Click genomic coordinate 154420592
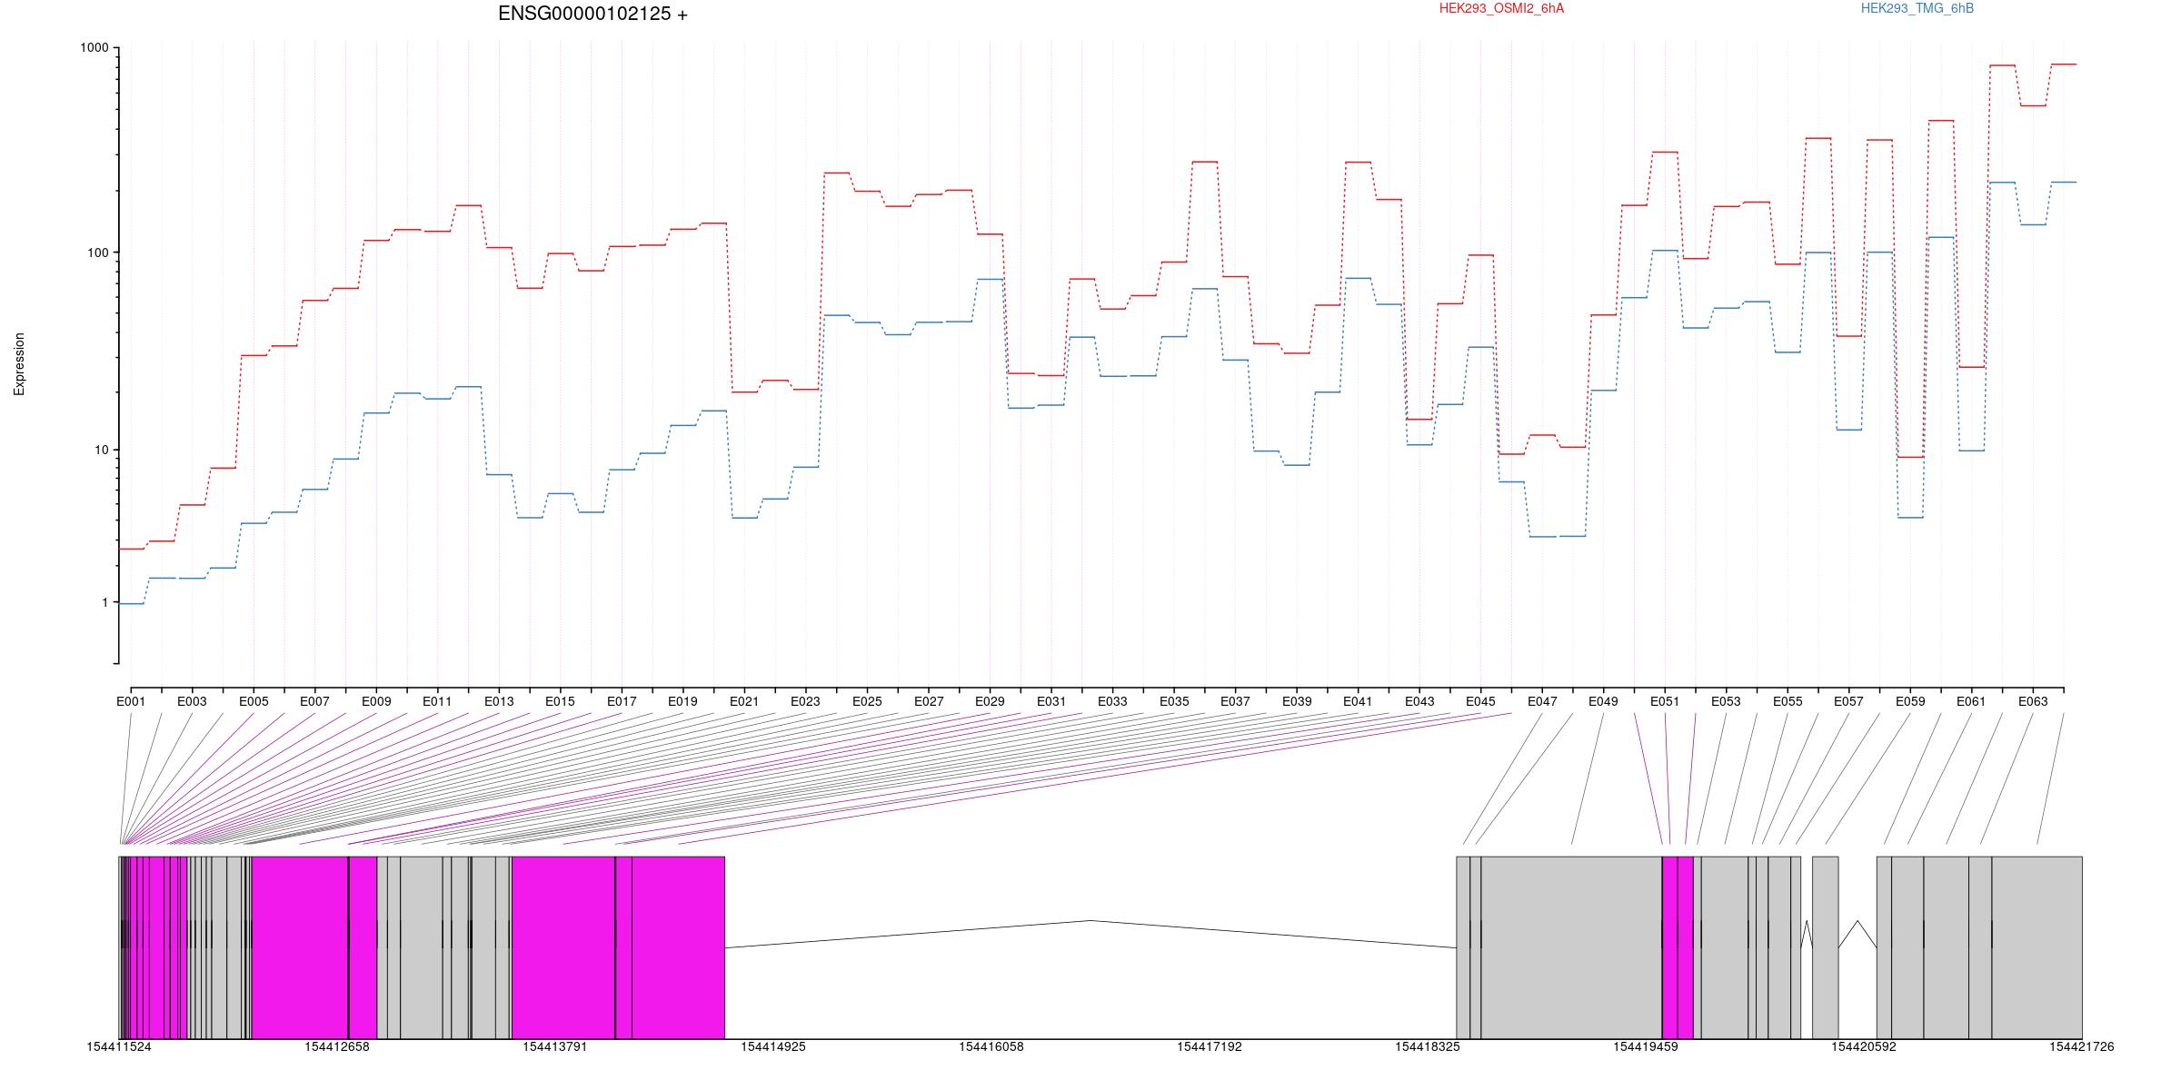 1864,1047
